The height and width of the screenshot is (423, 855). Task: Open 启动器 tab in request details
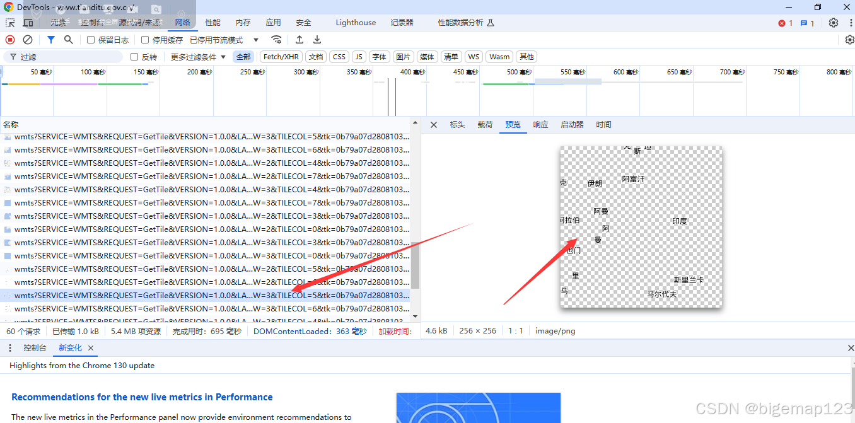[572, 125]
